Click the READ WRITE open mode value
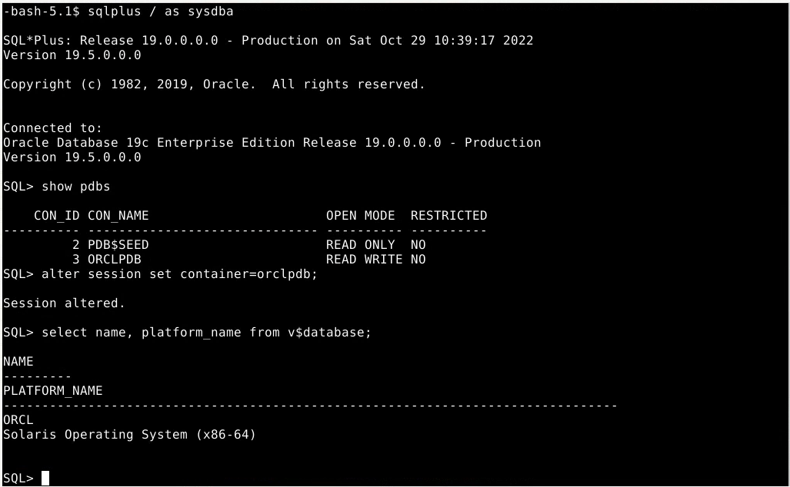 coord(364,260)
